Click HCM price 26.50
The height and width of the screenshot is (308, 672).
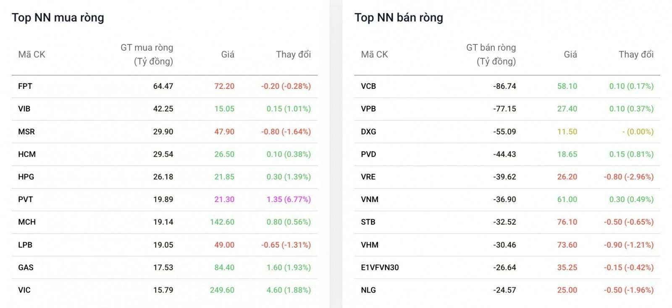(x=224, y=154)
